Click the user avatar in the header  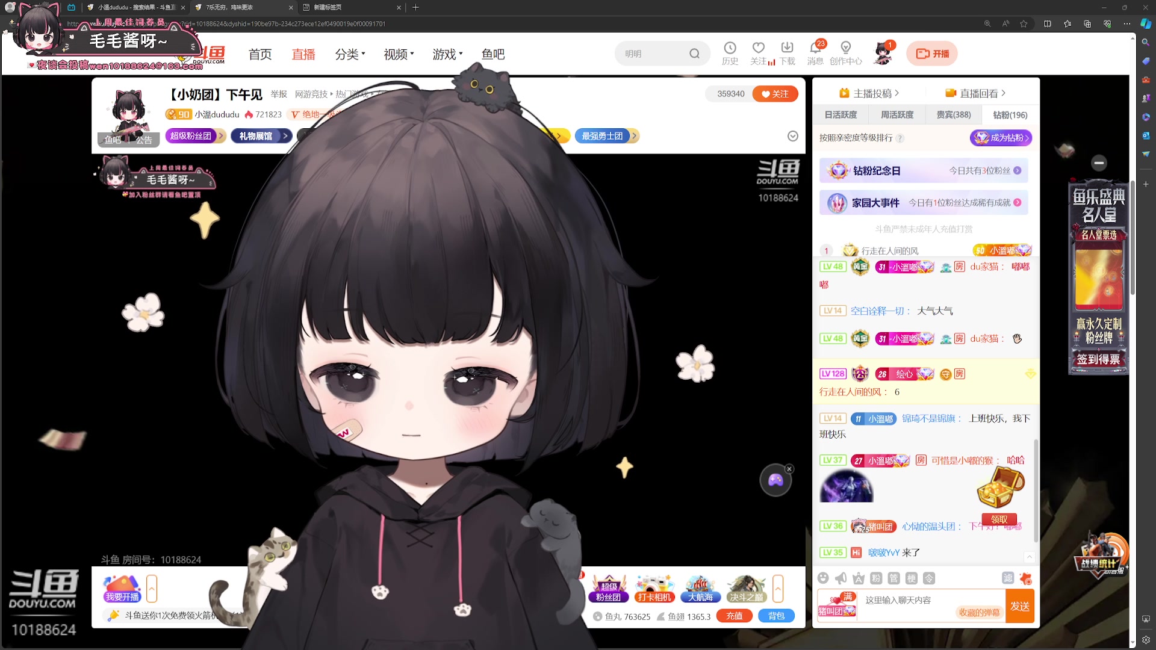coord(883,54)
